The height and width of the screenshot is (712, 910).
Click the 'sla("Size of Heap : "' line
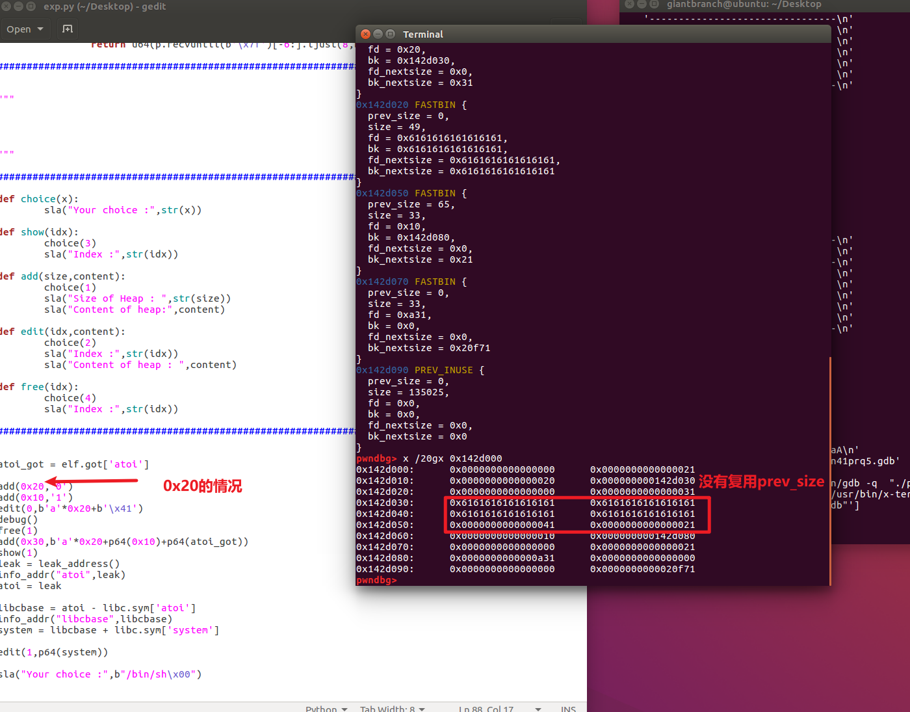tap(137, 298)
